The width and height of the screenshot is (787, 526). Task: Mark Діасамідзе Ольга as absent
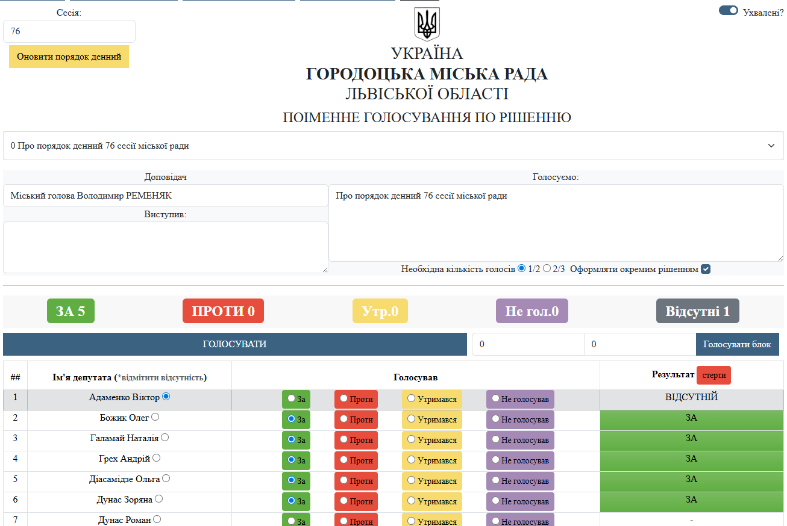[x=166, y=478]
